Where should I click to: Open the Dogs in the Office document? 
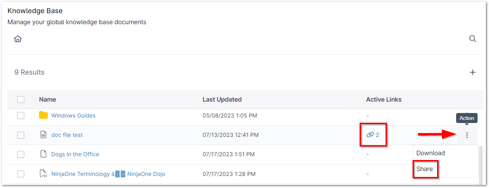75,154
